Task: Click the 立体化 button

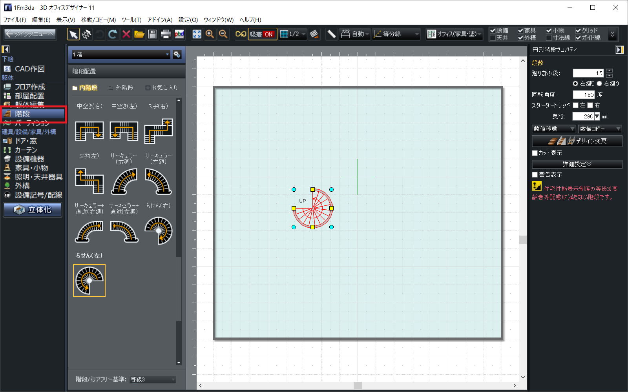Action: click(x=33, y=210)
